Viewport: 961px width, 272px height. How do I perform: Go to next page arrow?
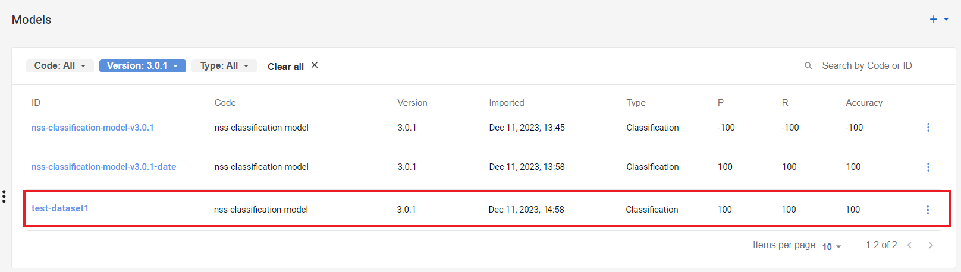click(x=931, y=245)
